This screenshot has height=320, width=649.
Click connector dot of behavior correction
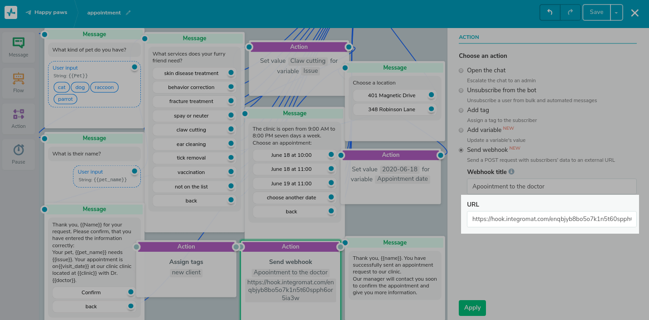coord(231,87)
